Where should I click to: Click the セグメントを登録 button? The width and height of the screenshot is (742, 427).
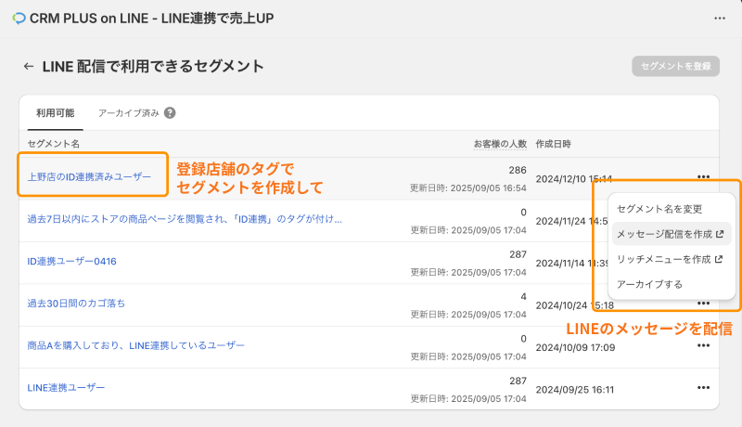pos(676,66)
